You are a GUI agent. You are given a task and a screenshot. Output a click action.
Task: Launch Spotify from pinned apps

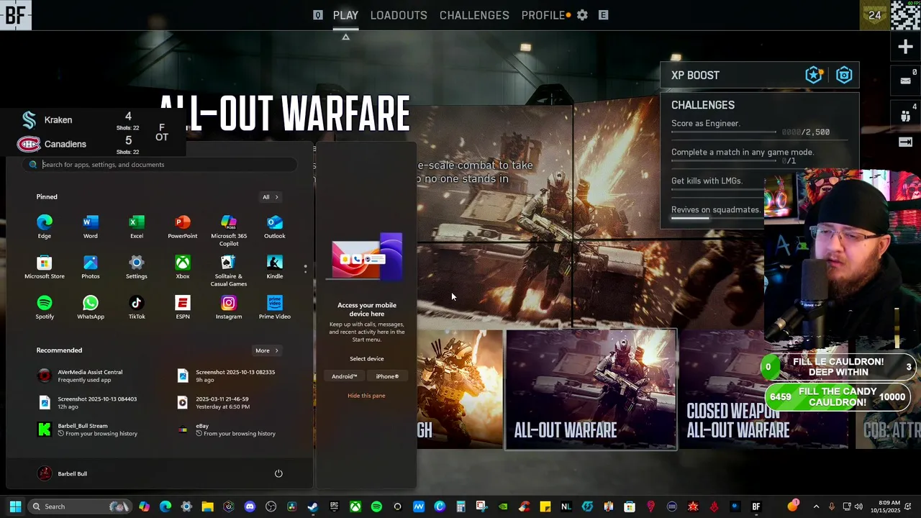click(45, 307)
